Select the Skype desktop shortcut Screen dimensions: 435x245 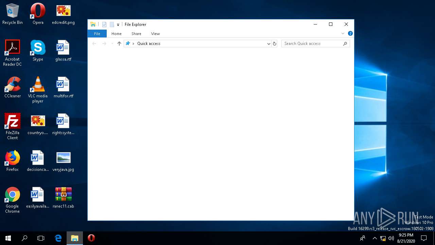pos(38,51)
